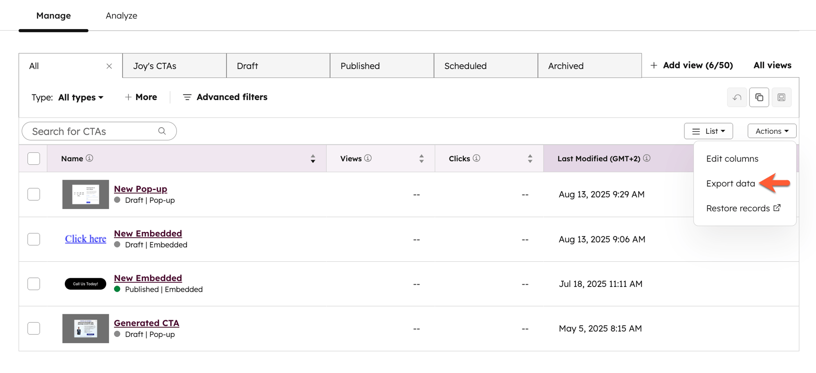Choose Export data from the menu
This screenshot has height=373, width=816.
[x=730, y=183]
